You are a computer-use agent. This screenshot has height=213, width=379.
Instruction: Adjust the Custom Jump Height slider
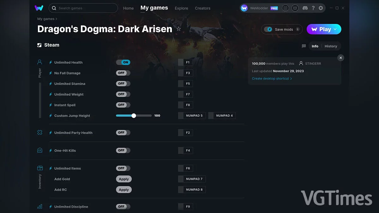(x=134, y=115)
